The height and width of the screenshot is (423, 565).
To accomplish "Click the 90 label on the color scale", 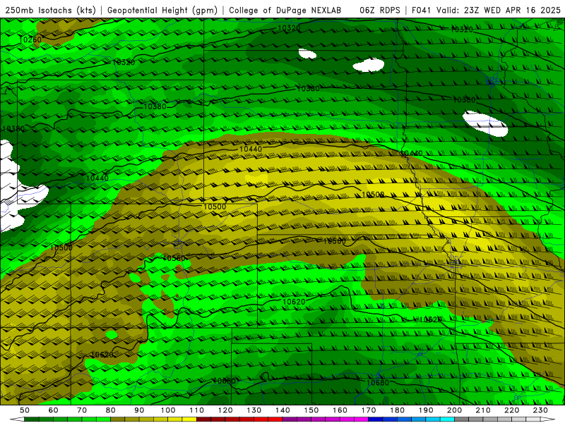I will coord(139,410).
